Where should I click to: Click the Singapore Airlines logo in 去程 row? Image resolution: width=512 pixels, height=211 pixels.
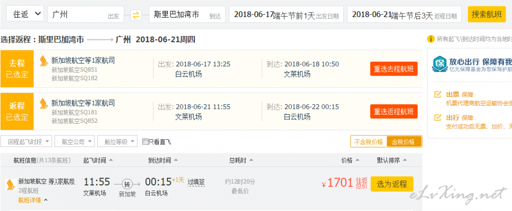pos(44,61)
